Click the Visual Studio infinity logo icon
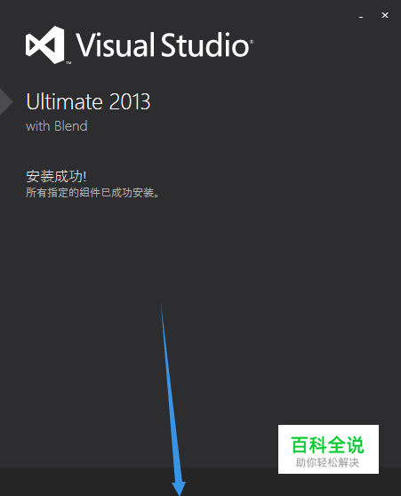Viewport: 401px width, 496px height. pos(45,45)
